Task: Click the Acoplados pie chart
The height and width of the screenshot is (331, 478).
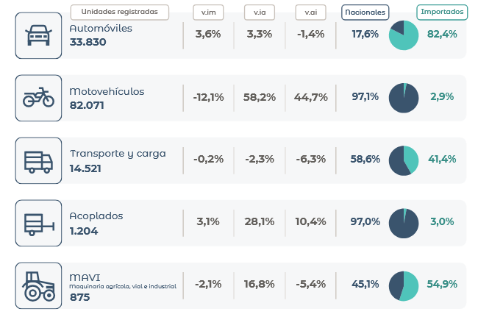Action: (x=404, y=223)
